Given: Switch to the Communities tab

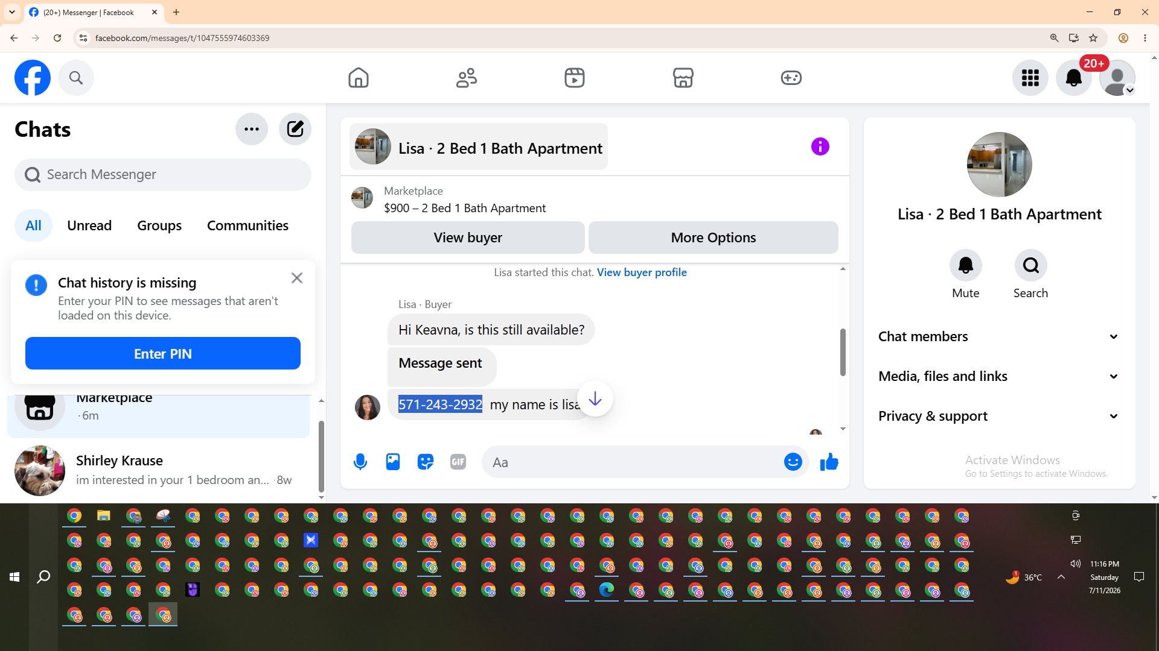Looking at the screenshot, I should click(x=247, y=225).
